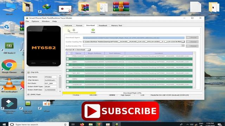The width and height of the screenshot is (225, 126).
Task: Toggle the SEC_RO row checkbox
Action: [x=67, y=73]
